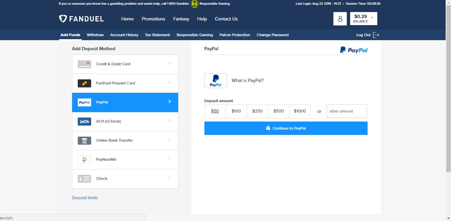Click the Log Out arrow icon
Screen dimensions: 451x221
click(376, 35)
